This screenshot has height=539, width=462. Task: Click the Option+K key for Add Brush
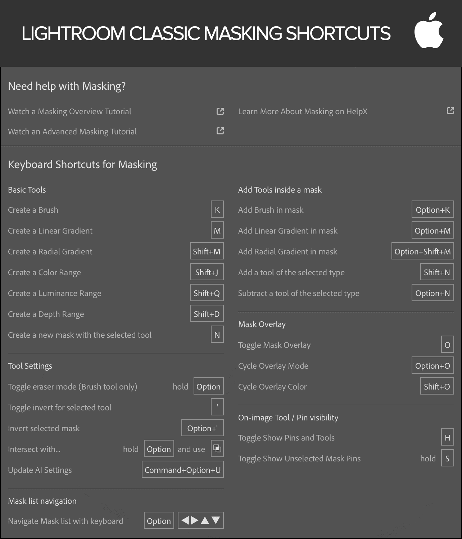[x=433, y=209]
